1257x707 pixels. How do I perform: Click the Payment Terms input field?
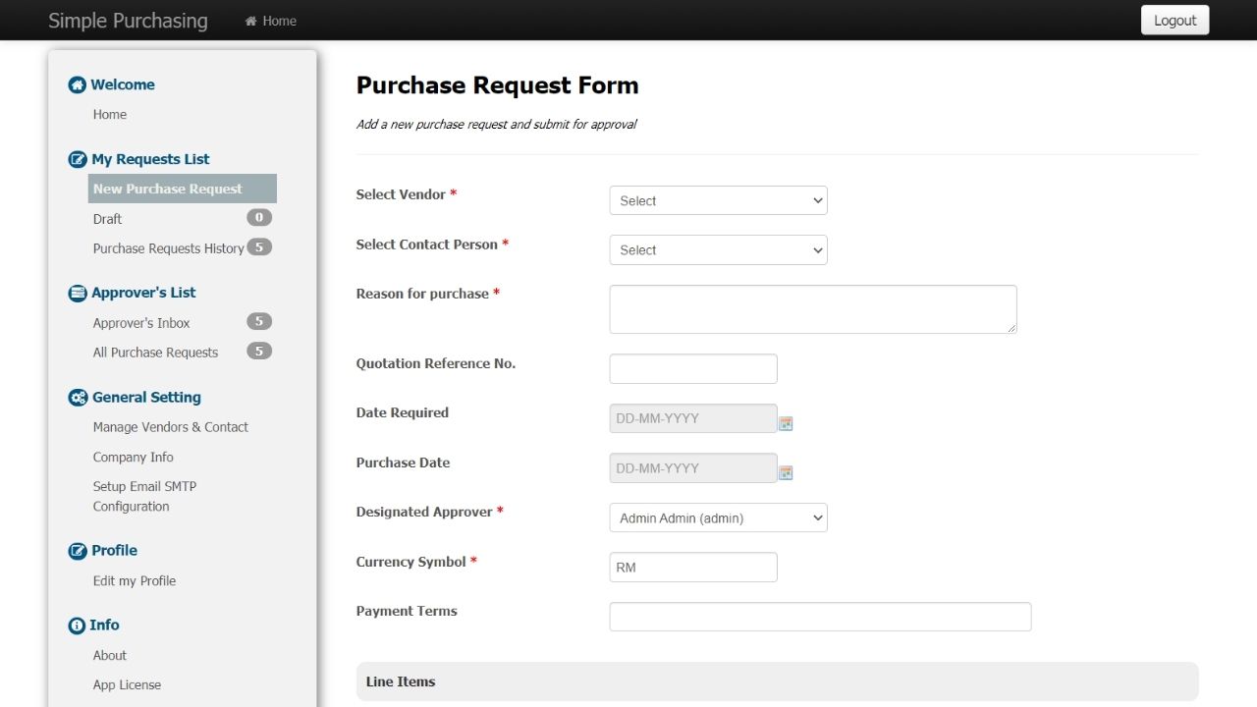point(819,617)
